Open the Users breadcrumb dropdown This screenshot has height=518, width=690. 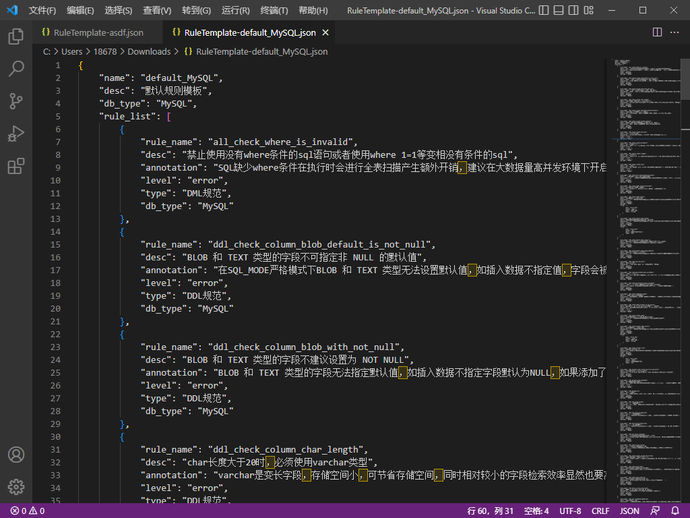point(71,51)
